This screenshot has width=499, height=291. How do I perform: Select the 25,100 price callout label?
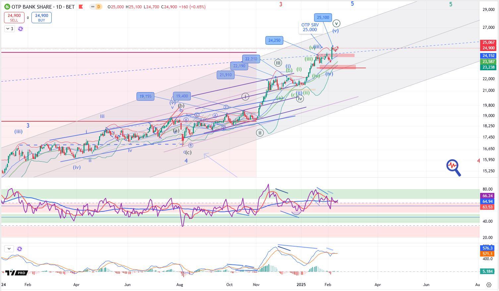pyautogui.click(x=323, y=18)
